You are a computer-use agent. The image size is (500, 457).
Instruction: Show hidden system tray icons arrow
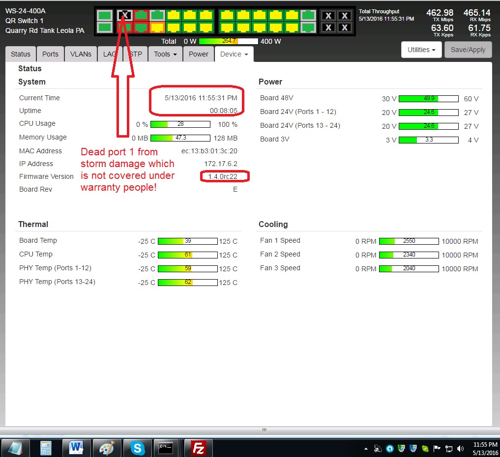coord(366,448)
